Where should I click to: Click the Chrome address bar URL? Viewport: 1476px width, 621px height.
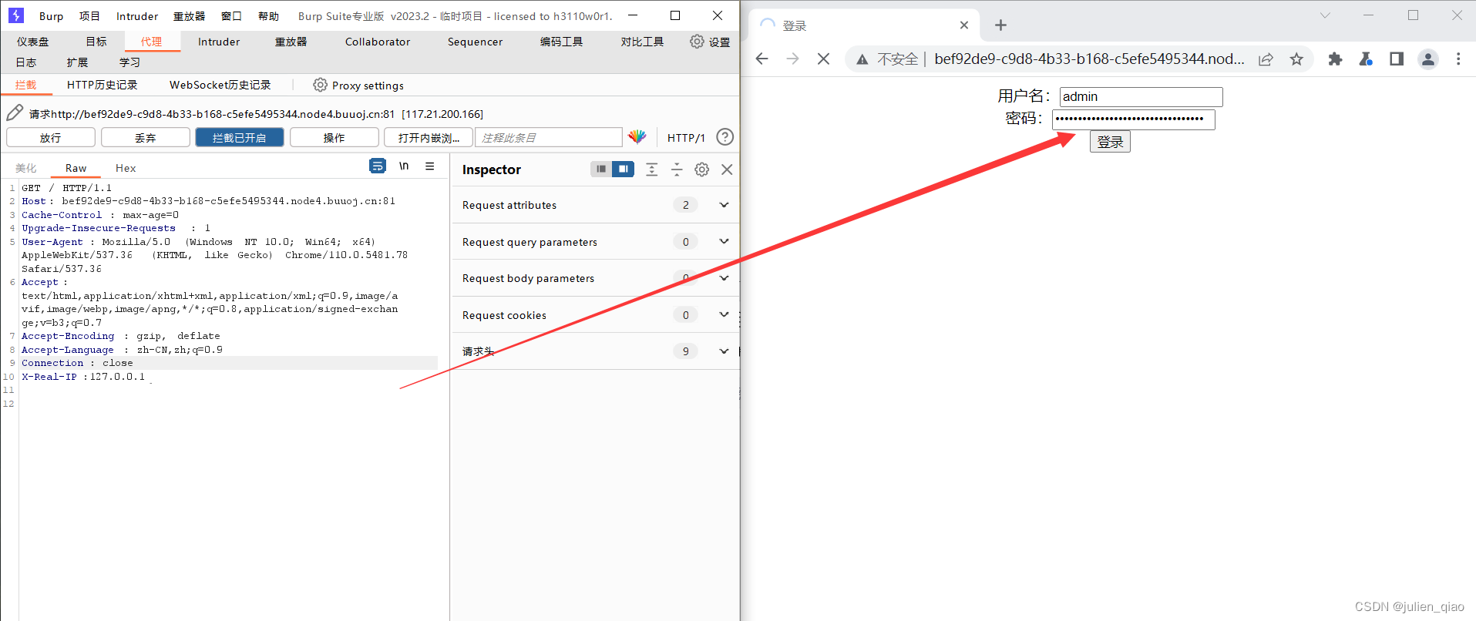[x=1089, y=59]
